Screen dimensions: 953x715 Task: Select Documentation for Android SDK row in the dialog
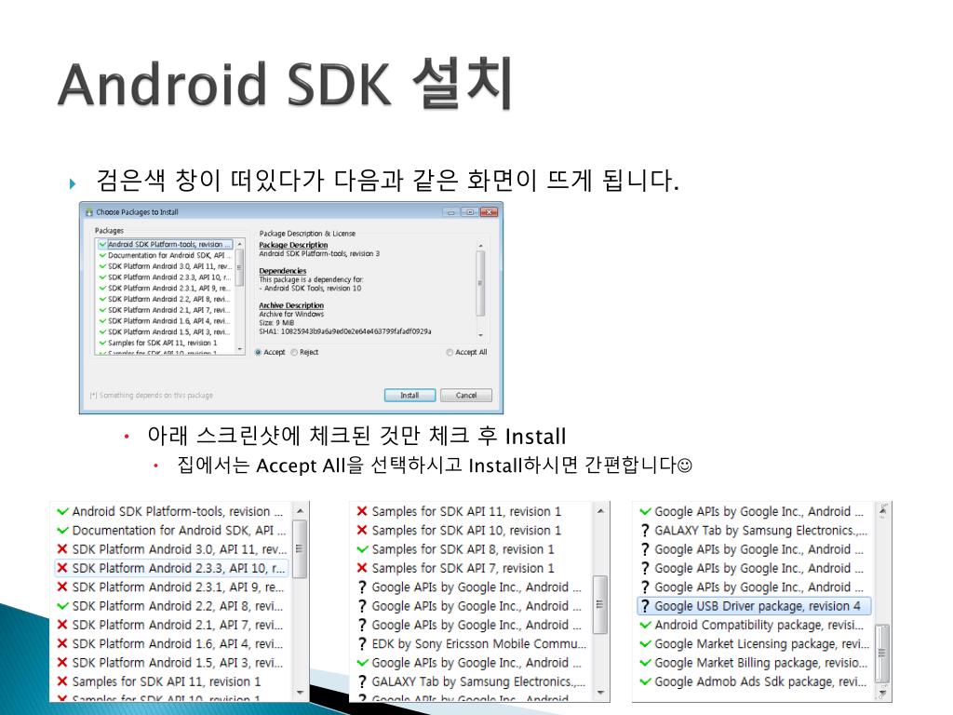point(165,255)
